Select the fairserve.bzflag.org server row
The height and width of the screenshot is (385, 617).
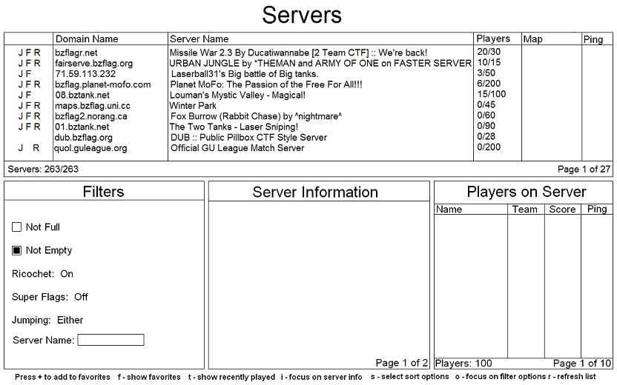click(x=320, y=64)
